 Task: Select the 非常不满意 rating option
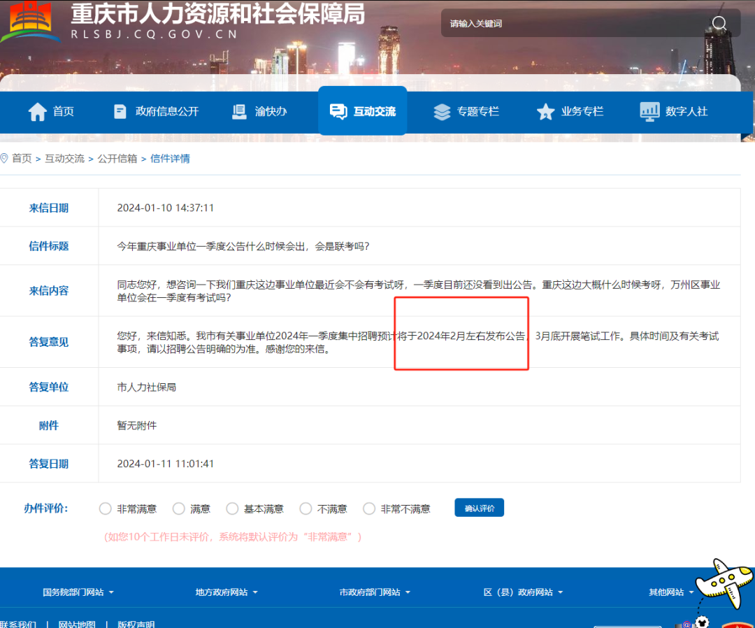369,508
